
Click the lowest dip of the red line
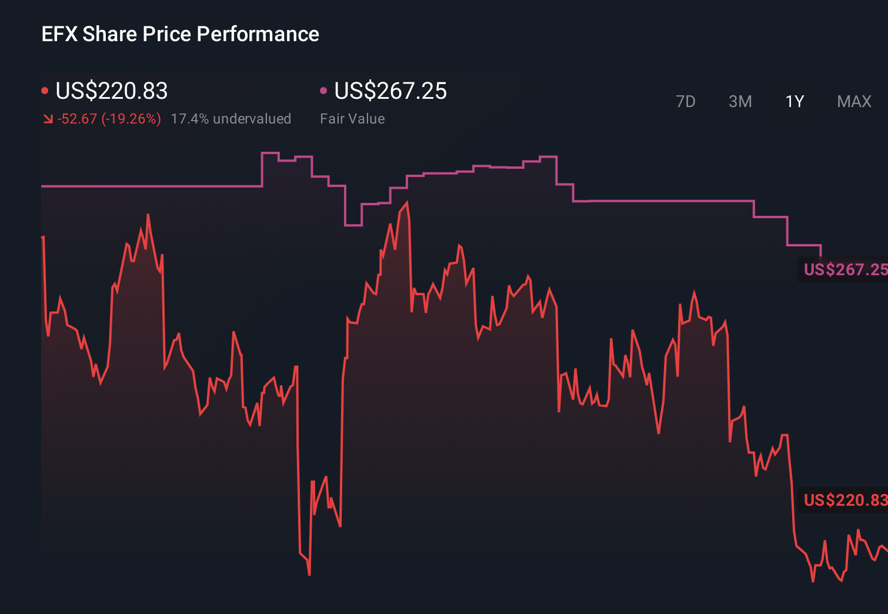(309, 572)
